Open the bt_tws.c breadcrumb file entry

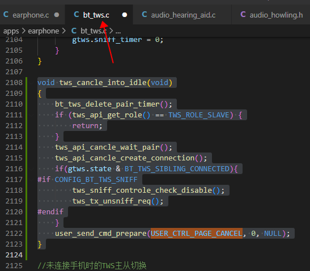(x=94, y=31)
